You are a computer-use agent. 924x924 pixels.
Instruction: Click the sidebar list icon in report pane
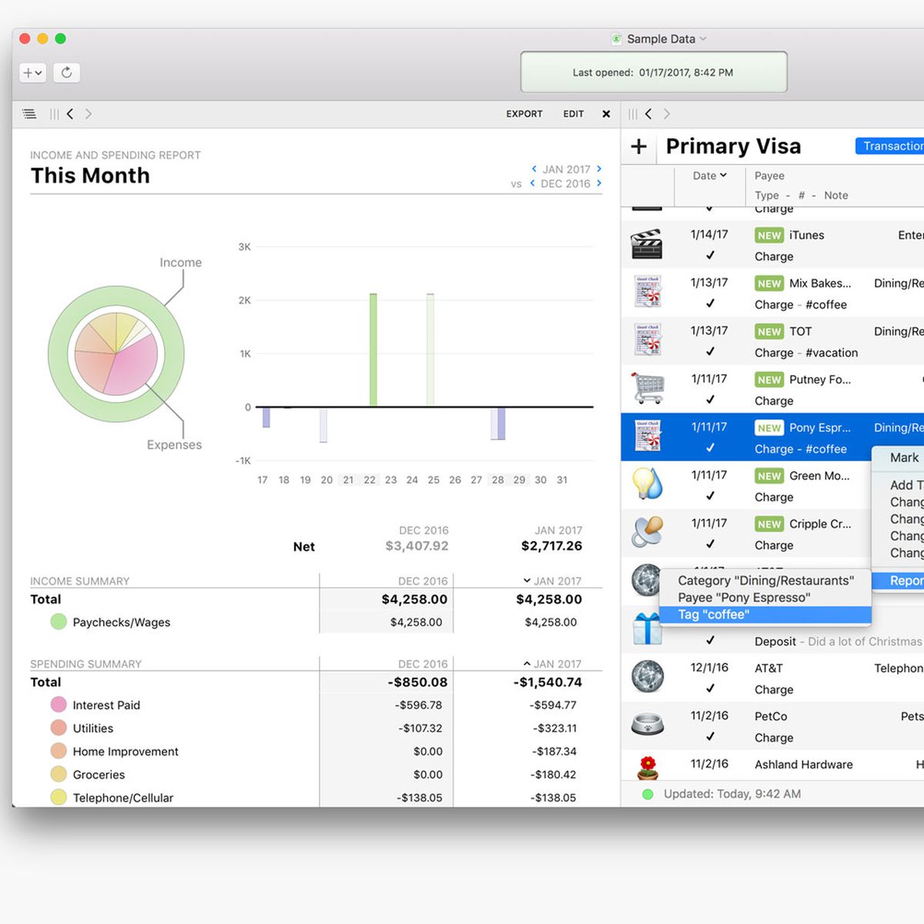(29, 114)
